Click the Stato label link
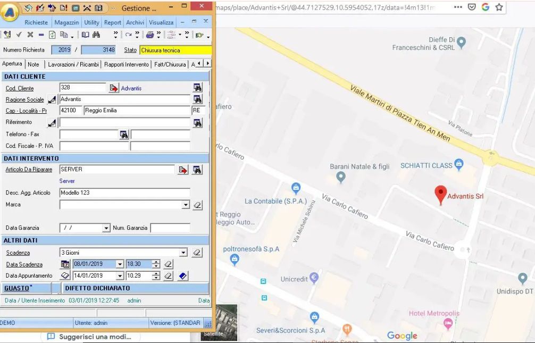 [130, 50]
